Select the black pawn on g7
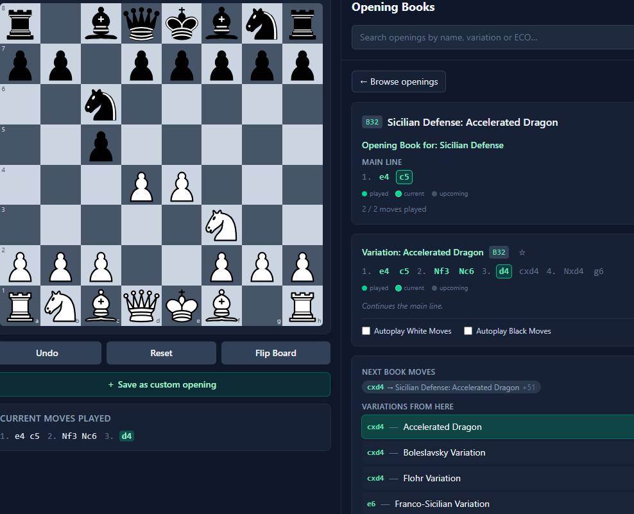The height and width of the screenshot is (514, 634). (262, 64)
